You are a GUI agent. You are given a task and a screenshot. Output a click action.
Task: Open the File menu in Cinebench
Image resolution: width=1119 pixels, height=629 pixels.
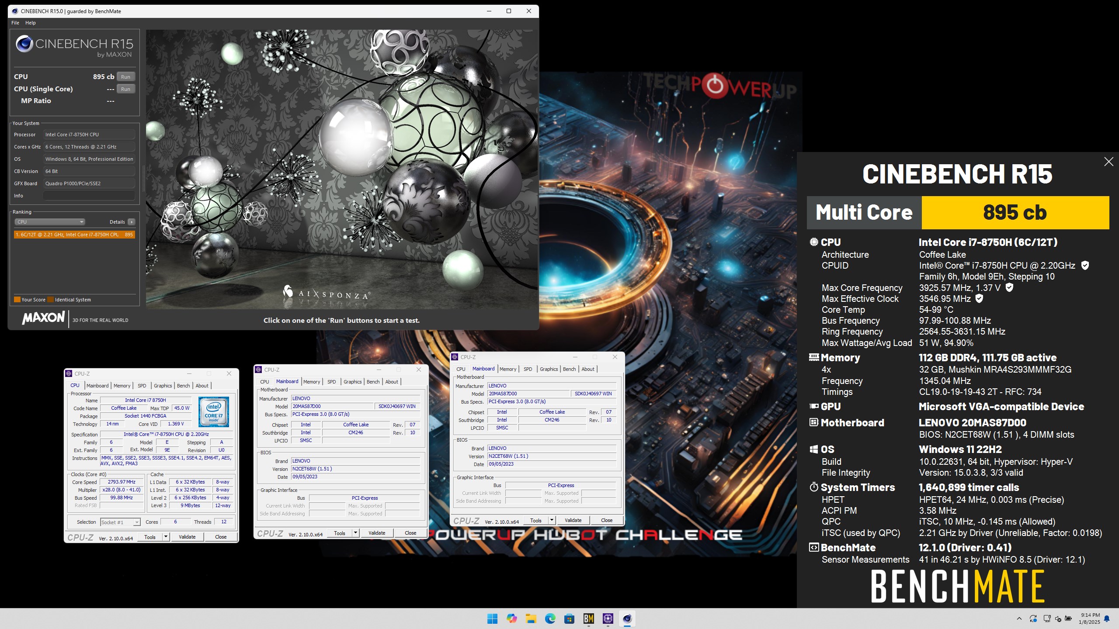(x=15, y=23)
